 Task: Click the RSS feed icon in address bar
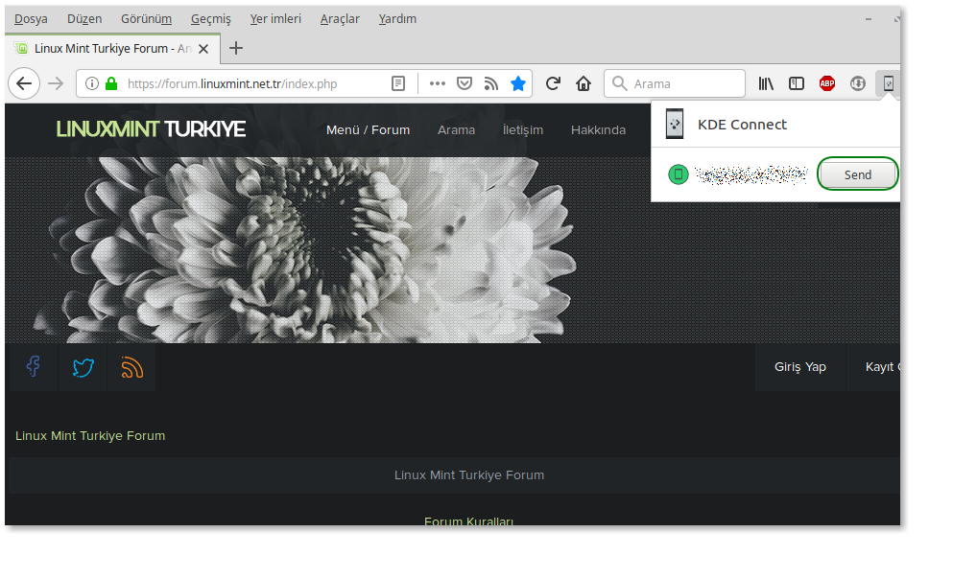coord(491,83)
